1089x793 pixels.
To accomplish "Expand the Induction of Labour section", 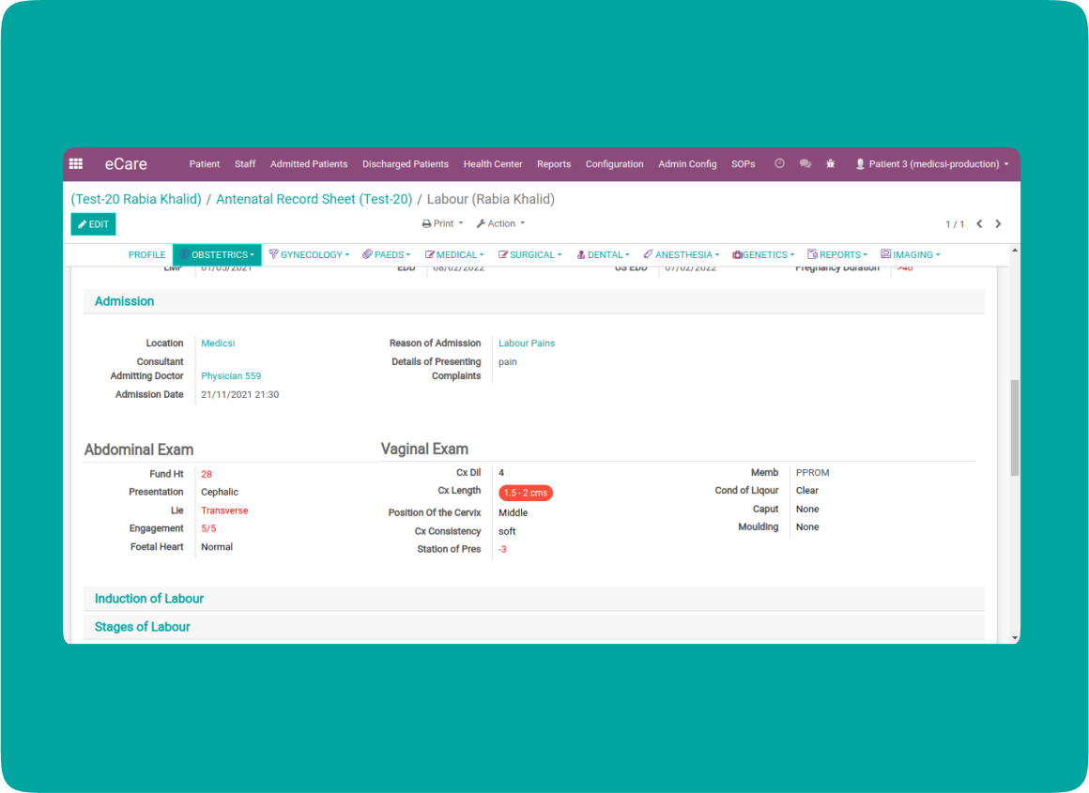I will tap(149, 599).
